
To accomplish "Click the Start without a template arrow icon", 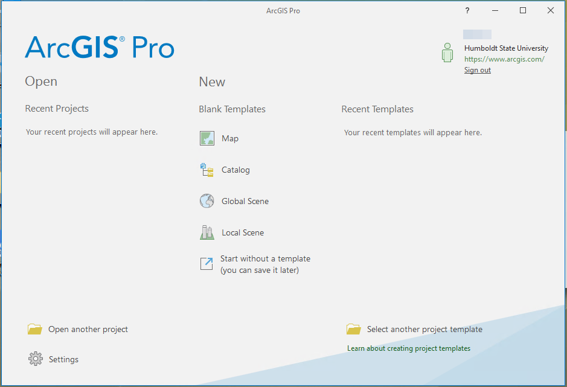I will [x=207, y=264].
